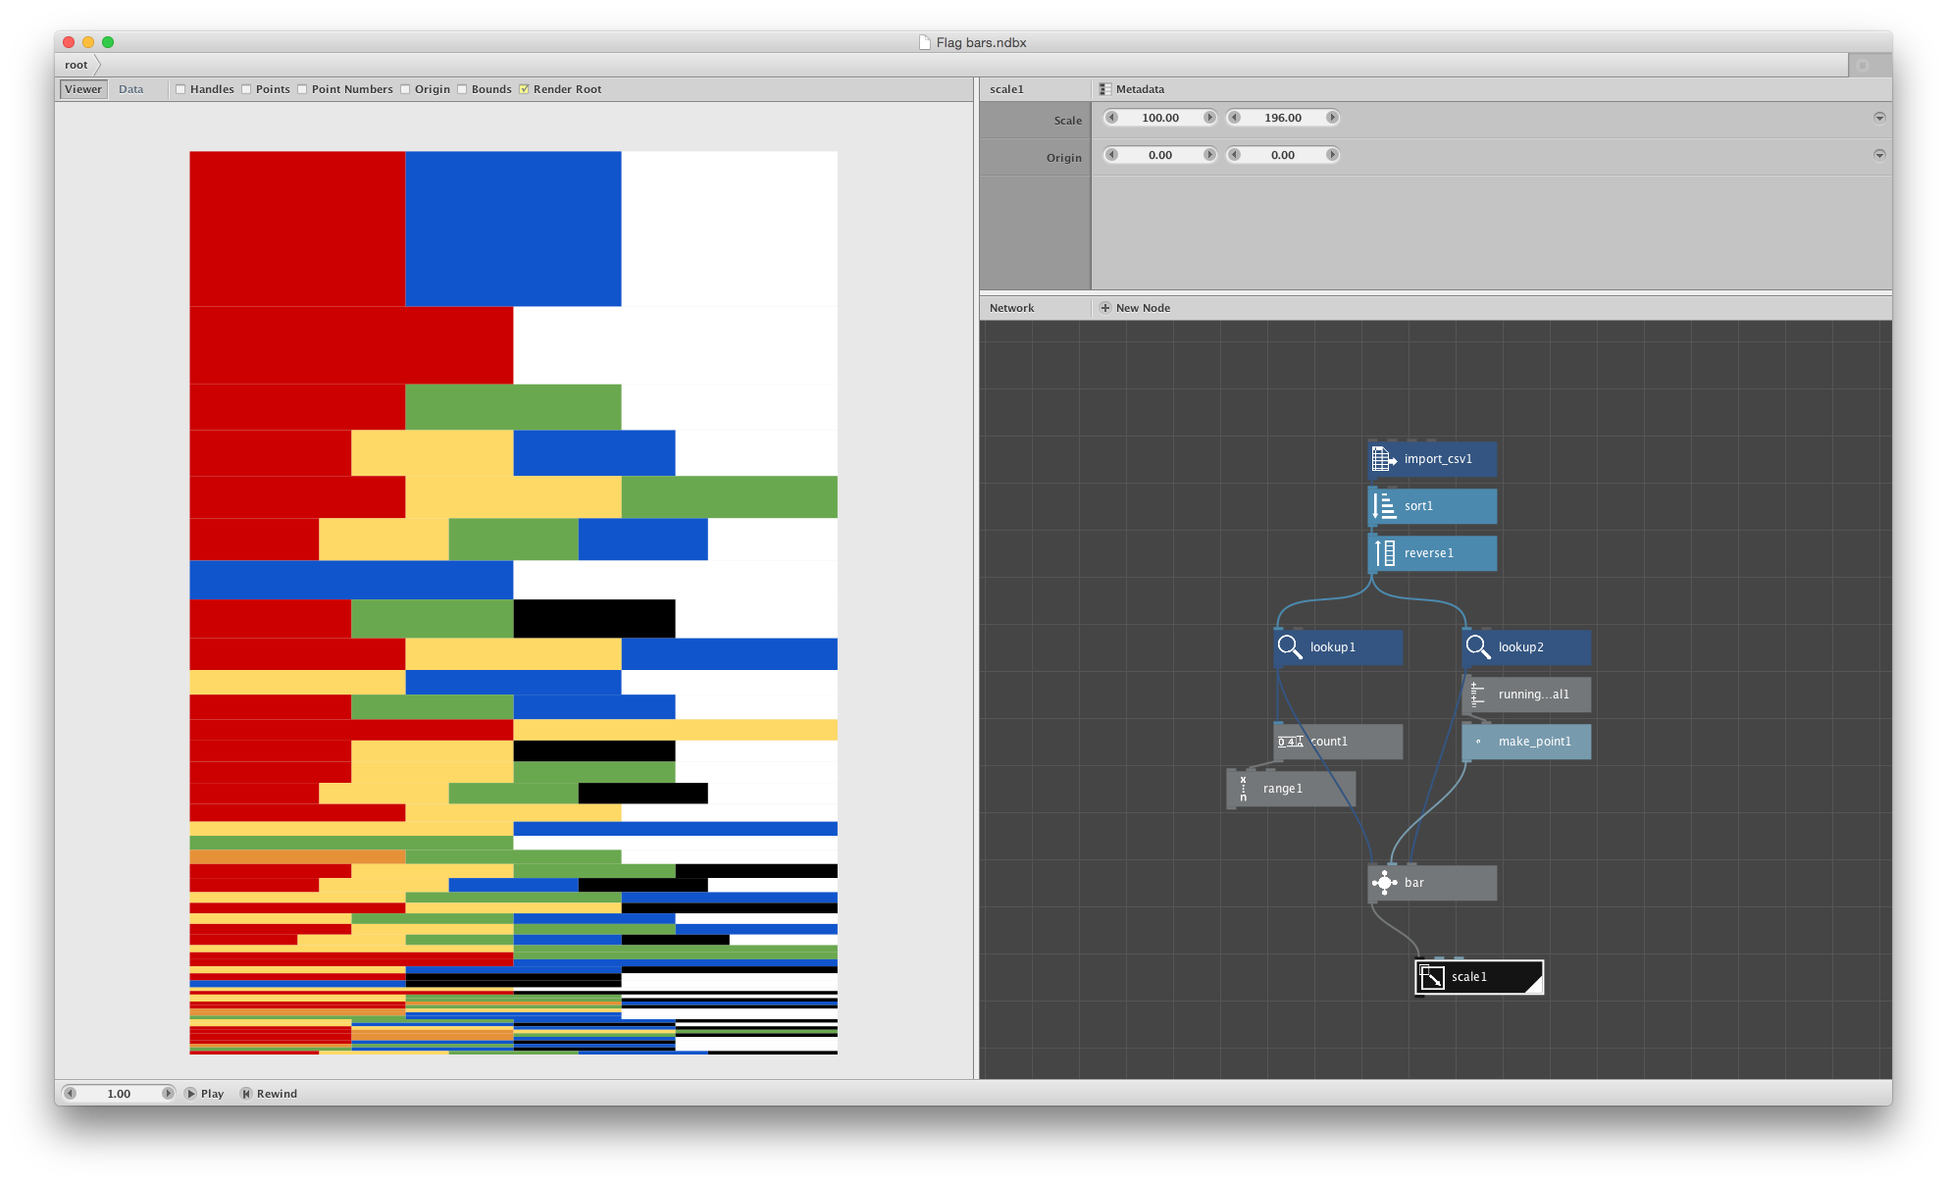The image size is (1947, 1184).
Task: Click the Metadata icon
Action: [x=1105, y=89]
